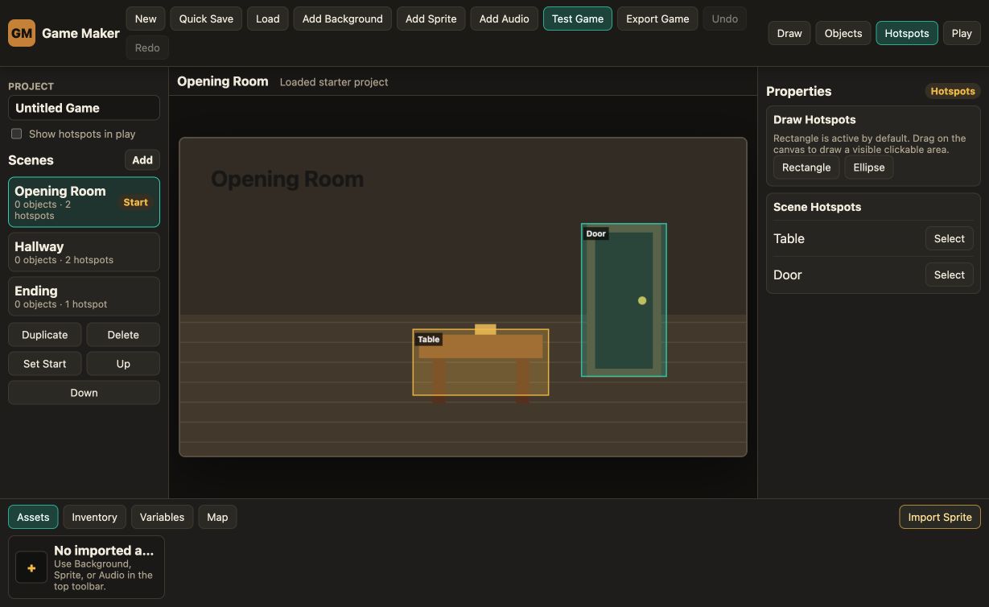Select the Ending scene
This screenshot has width=989, height=607.
[84, 296]
